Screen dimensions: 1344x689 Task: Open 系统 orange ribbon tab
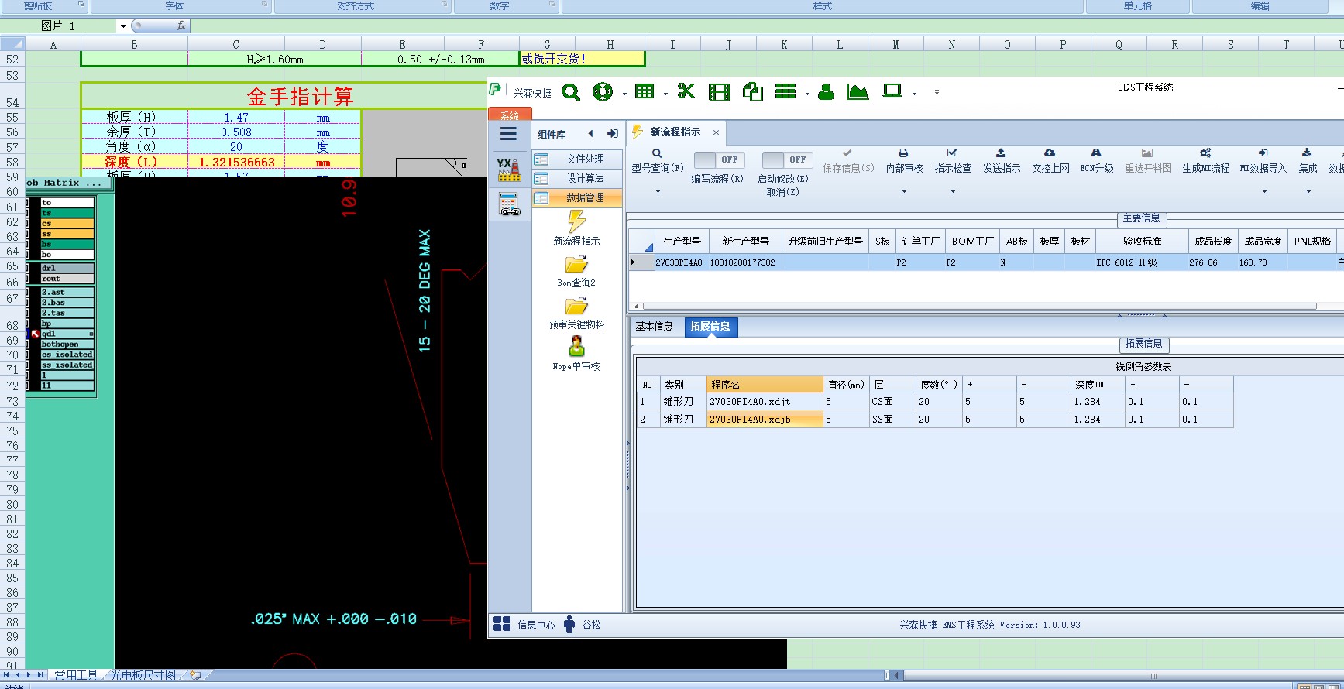coord(509,115)
